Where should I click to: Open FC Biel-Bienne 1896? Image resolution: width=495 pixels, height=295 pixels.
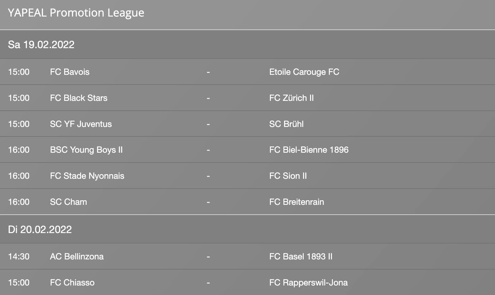tap(309, 150)
